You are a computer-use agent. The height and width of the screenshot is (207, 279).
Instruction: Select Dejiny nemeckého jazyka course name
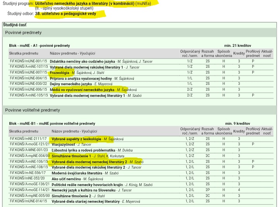[x=71, y=84]
